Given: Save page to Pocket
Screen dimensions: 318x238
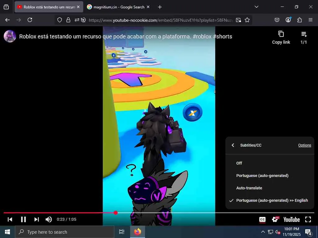Looking at the screenshot, I should click(277, 20).
